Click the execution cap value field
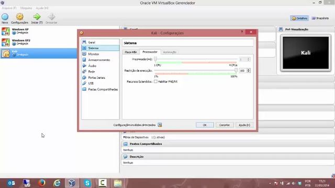The image size is (335, 188). [243, 70]
